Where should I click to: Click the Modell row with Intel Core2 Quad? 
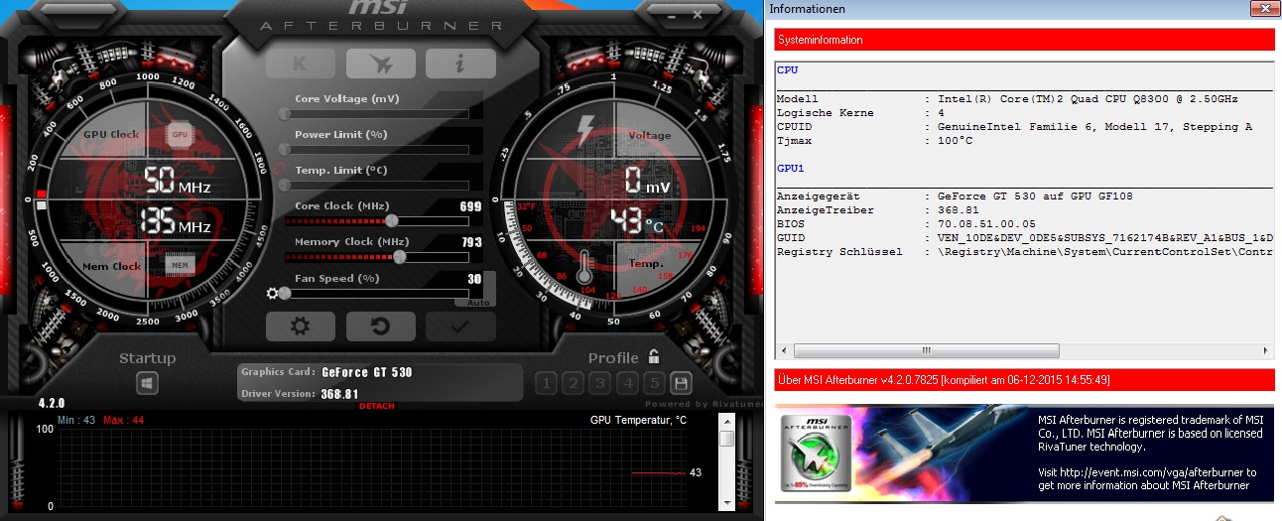click(1007, 99)
